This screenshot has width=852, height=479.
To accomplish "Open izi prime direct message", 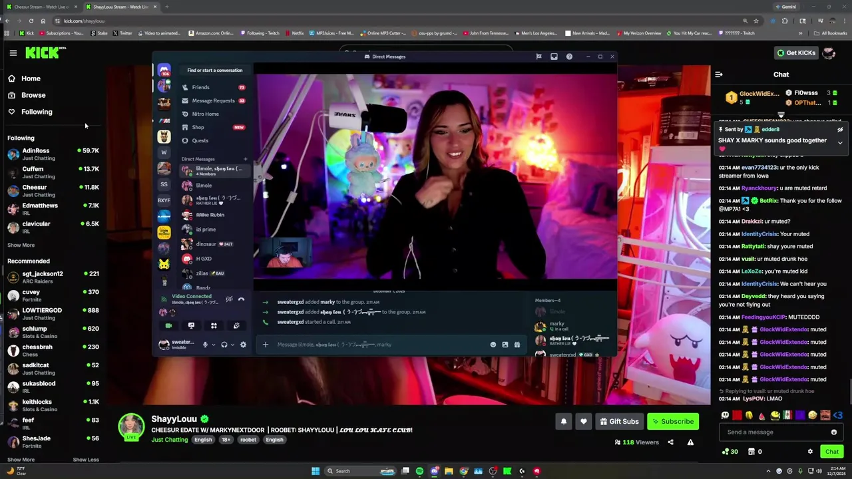I will 214,230.
